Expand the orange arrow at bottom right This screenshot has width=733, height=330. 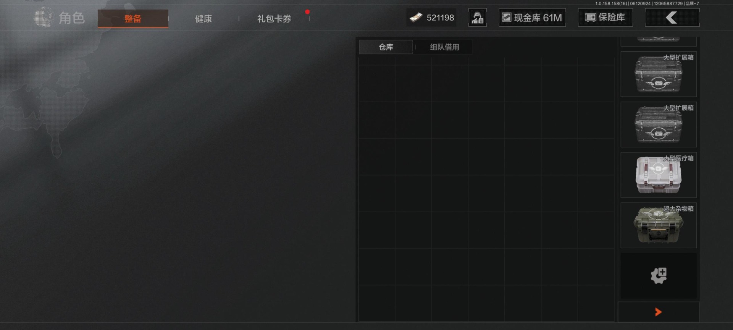click(658, 312)
